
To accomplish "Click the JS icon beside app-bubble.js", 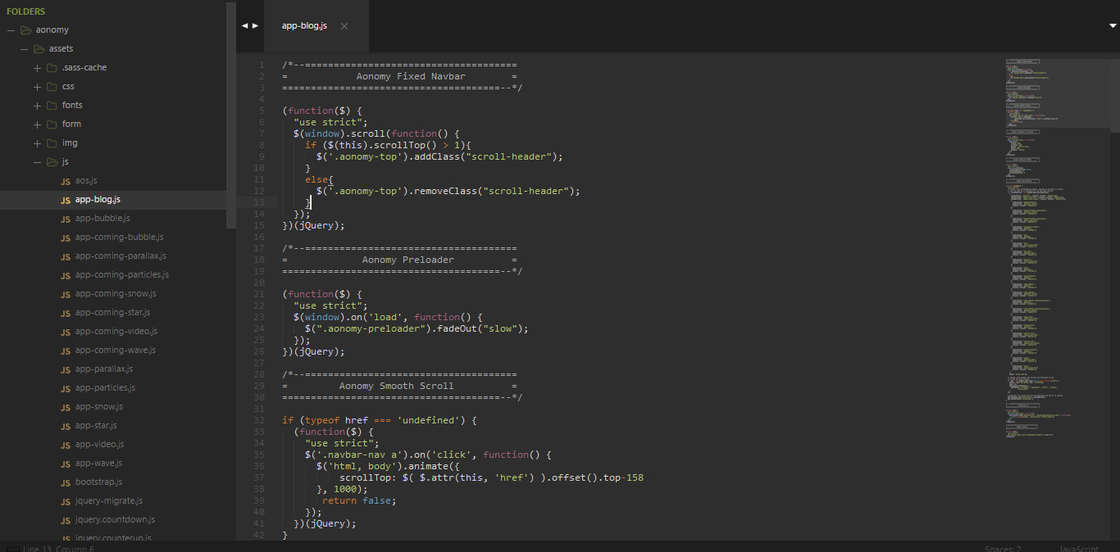I will click(x=65, y=219).
